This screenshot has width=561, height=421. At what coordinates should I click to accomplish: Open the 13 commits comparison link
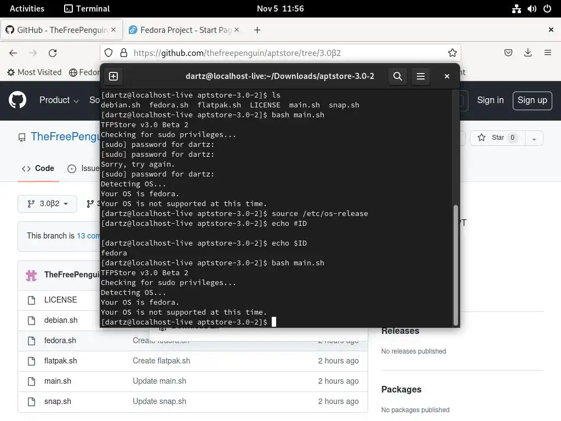(88, 236)
